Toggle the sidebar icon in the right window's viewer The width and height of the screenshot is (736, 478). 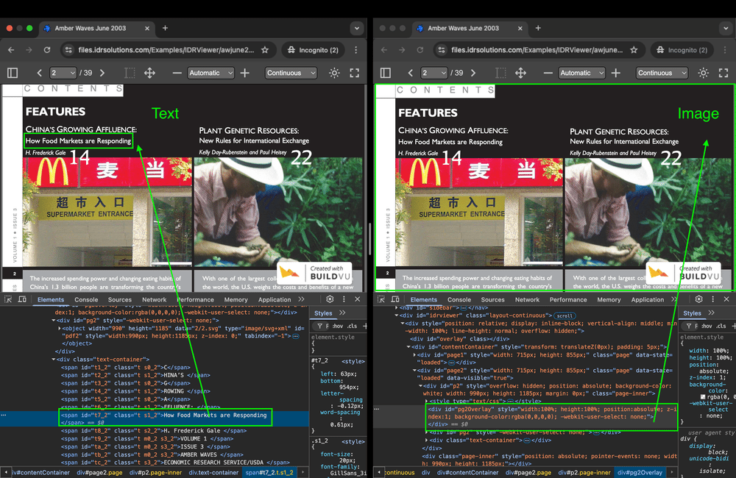click(386, 73)
